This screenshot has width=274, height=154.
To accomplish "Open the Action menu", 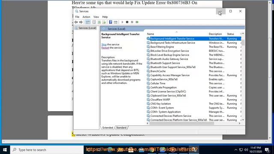I will [86, 17].
